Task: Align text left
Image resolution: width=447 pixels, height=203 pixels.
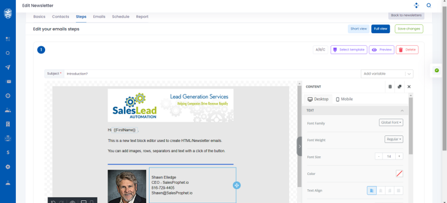Action: [x=372, y=190]
